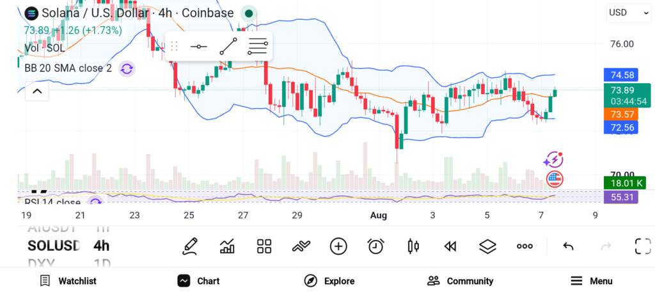The image size is (655, 295).
Task: Start bar replay with the rewind icon
Action: coord(450,246)
